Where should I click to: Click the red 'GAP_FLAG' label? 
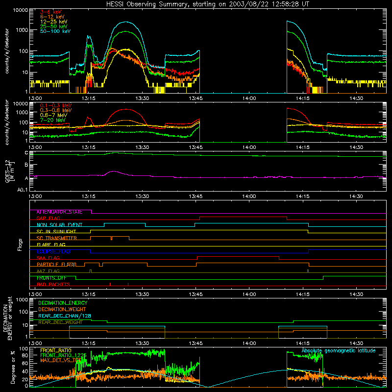coord(48,218)
